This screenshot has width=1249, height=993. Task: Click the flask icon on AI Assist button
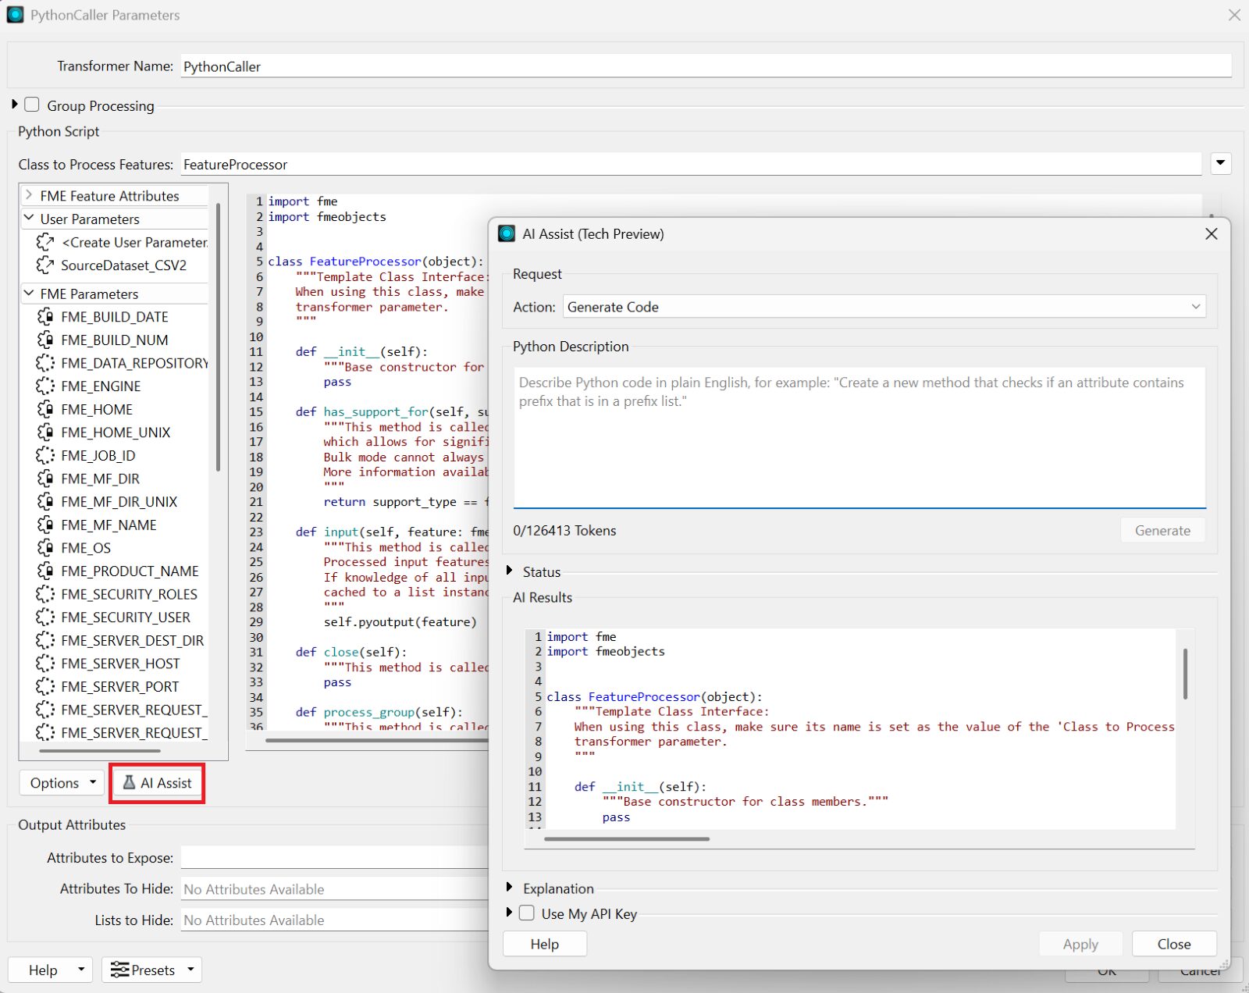tap(130, 782)
